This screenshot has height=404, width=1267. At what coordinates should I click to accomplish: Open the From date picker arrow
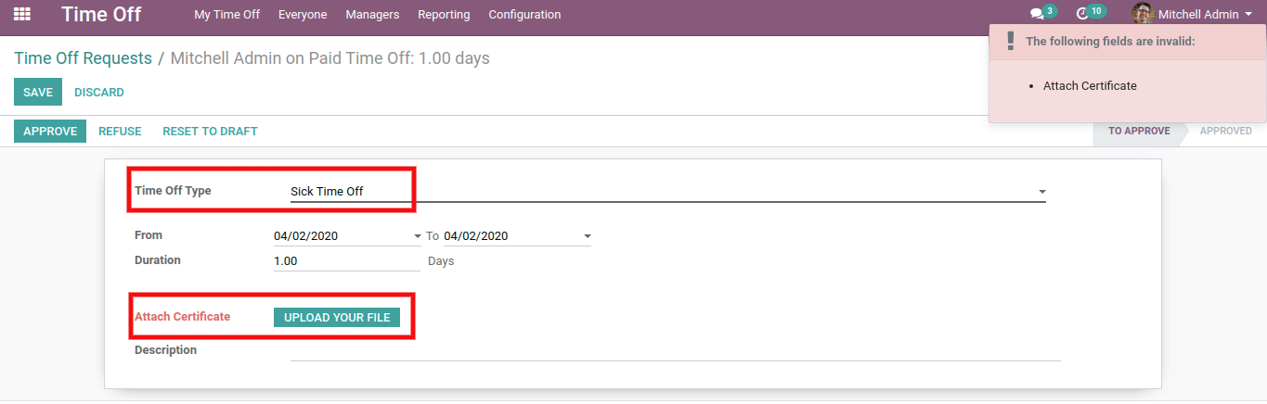tap(417, 236)
